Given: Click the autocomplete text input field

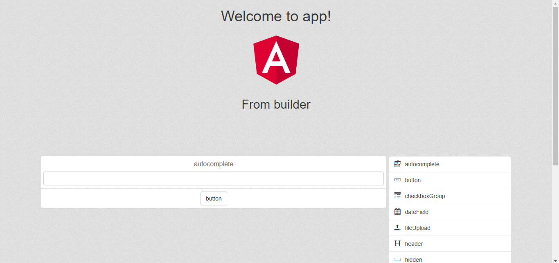Looking at the screenshot, I should pyautogui.click(x=214, y=178).
